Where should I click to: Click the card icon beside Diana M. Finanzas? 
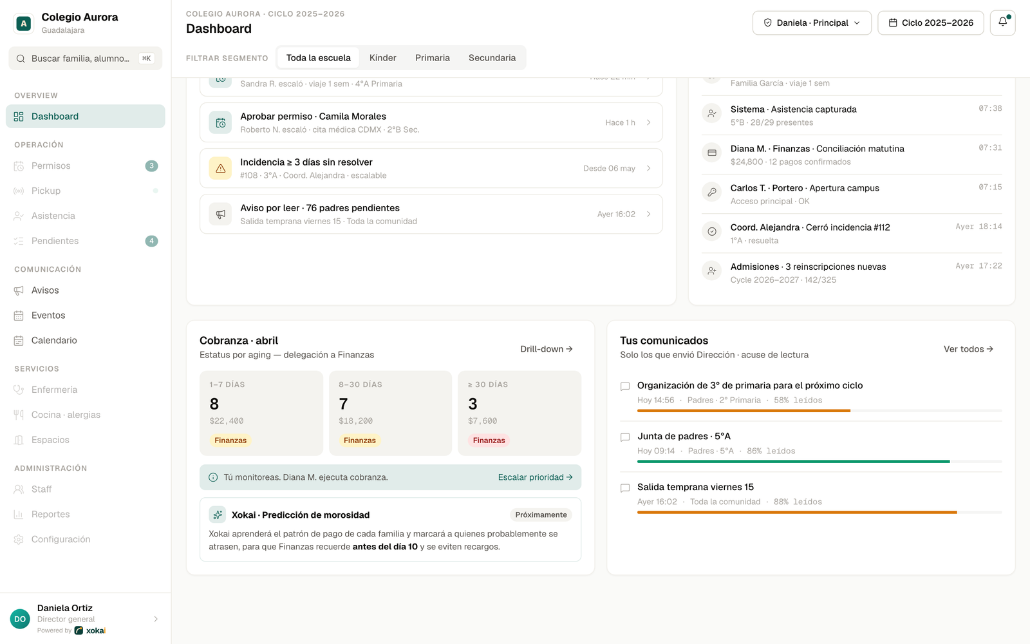click(x=712, y=153)
